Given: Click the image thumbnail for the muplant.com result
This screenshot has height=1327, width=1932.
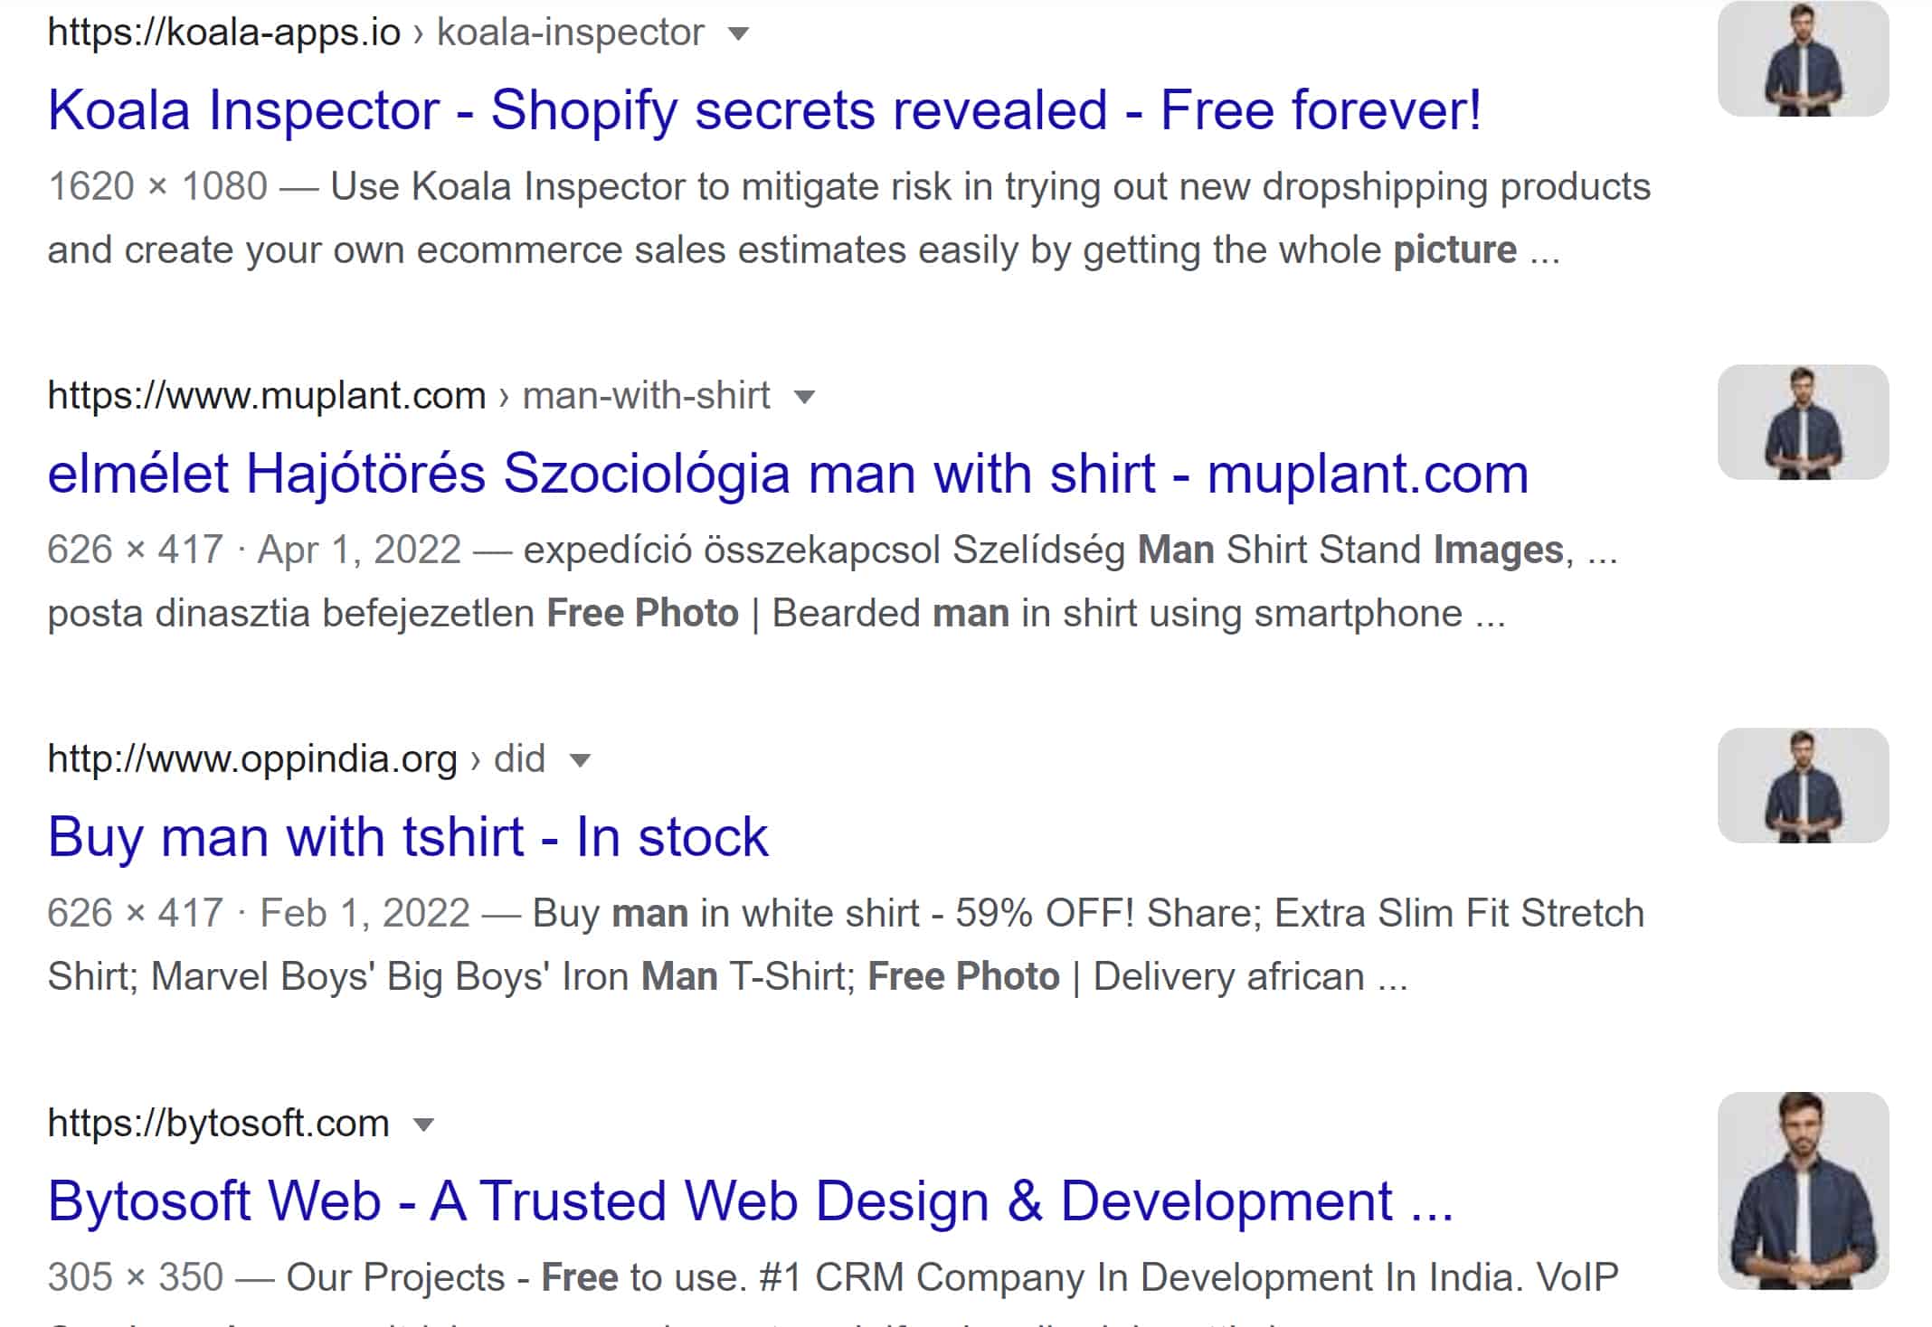Looking at the screenshot, I should [x=1803, y=422].
